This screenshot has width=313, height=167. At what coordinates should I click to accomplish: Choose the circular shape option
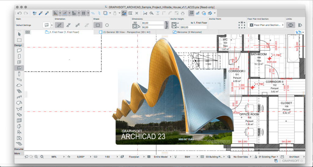(107, 25)
